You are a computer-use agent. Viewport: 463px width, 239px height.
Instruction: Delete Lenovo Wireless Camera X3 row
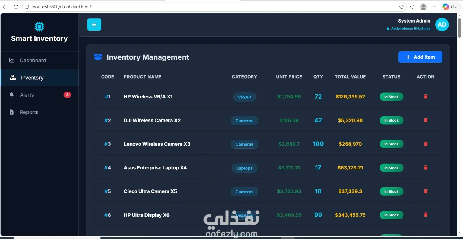click(426, 144)
